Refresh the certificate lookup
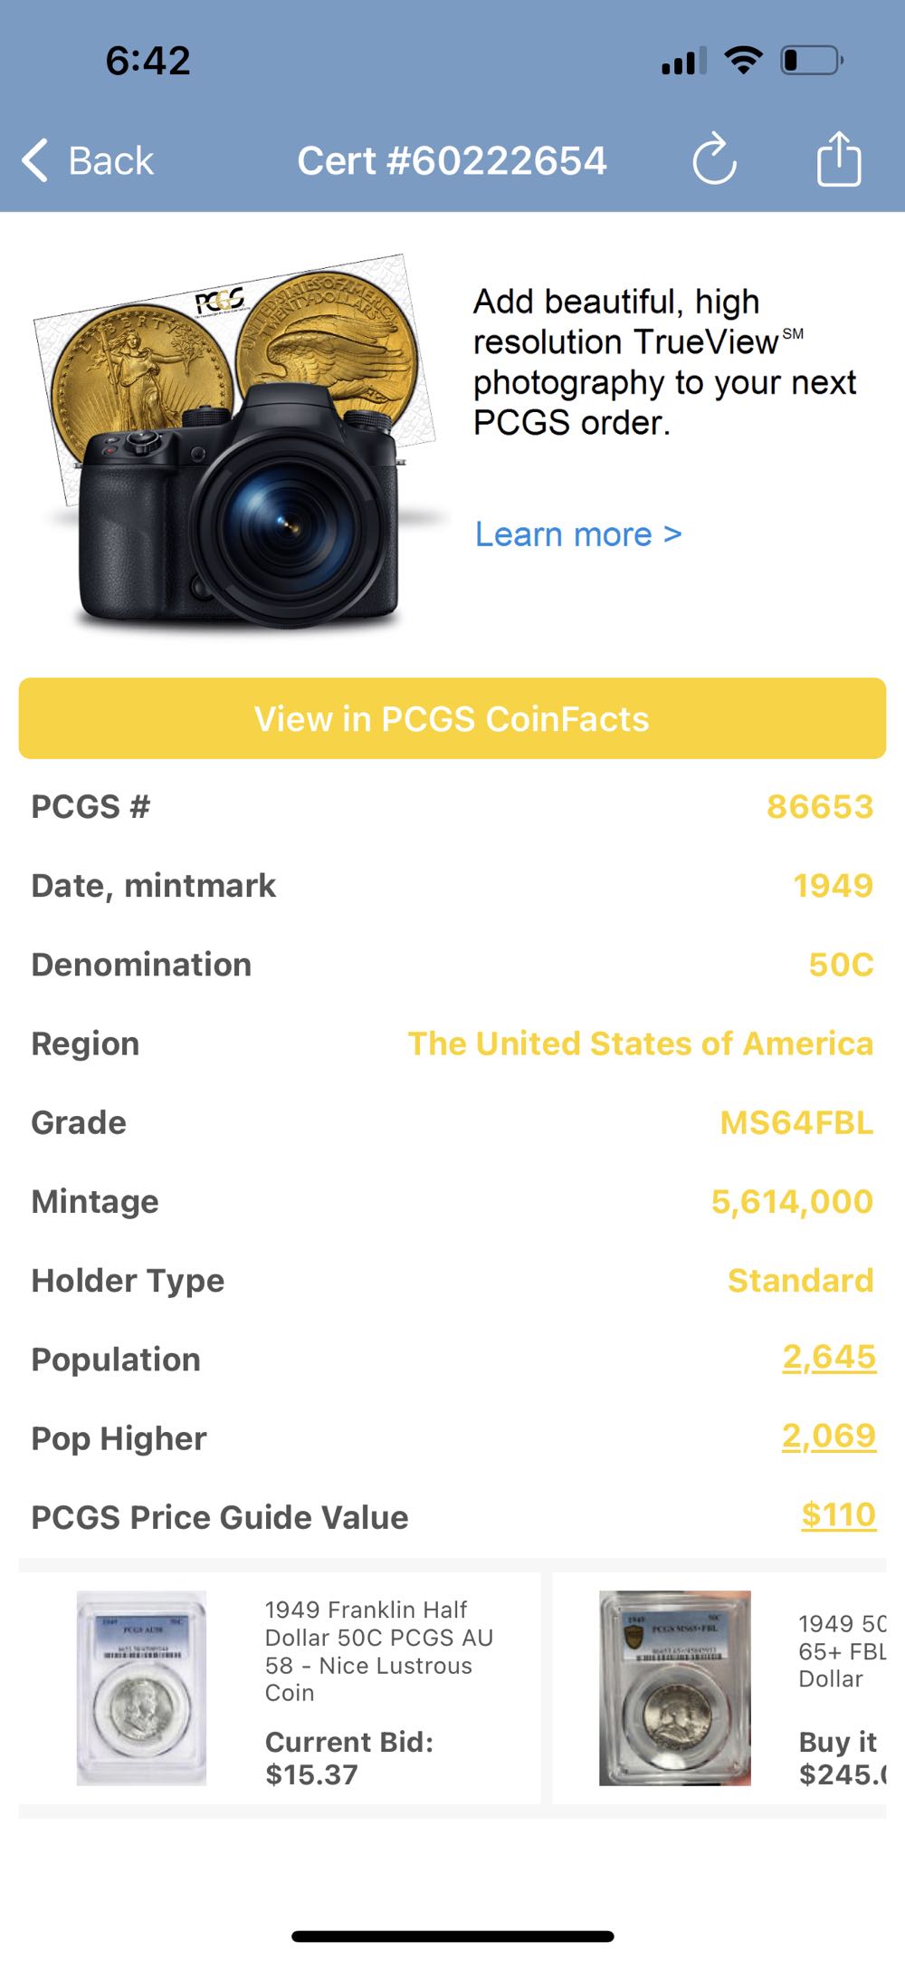Screen dimensions: 905x1961 tap(714, 160)
